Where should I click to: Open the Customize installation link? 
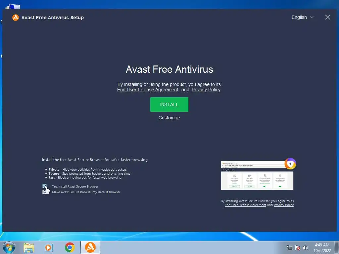pos(169,118)
